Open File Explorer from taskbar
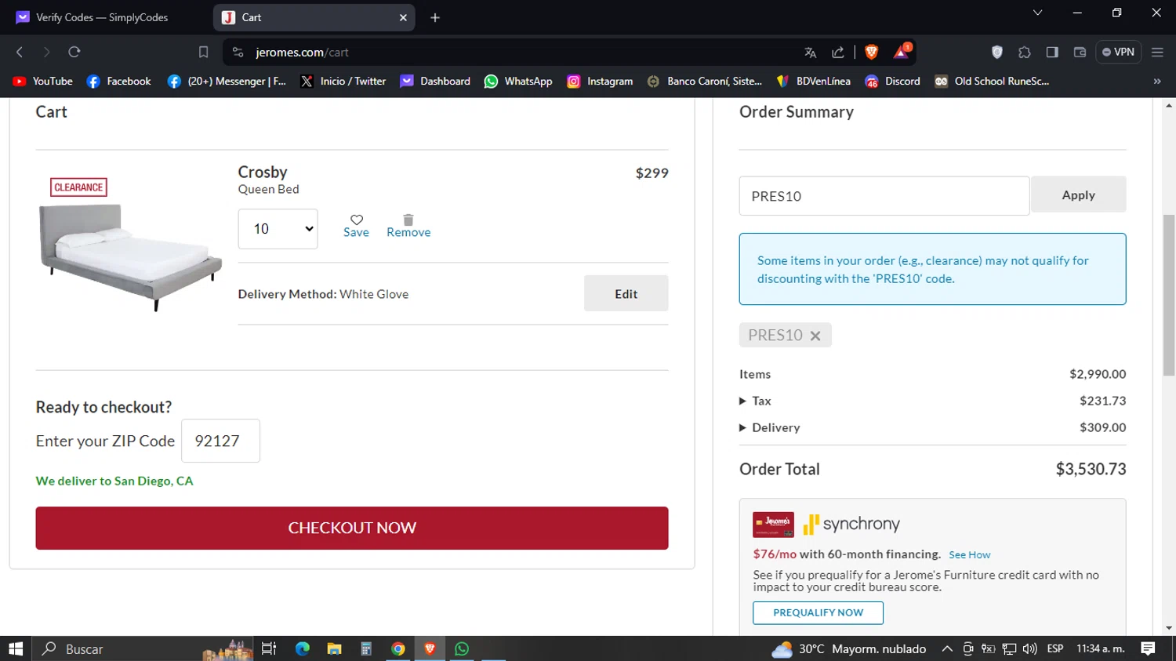This screenshot has width=1176, height=661. pos(334,648)
